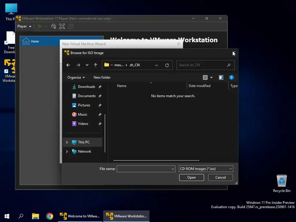The image size is (296, 222).
Task: Open taskbar search
Action: 21,216
